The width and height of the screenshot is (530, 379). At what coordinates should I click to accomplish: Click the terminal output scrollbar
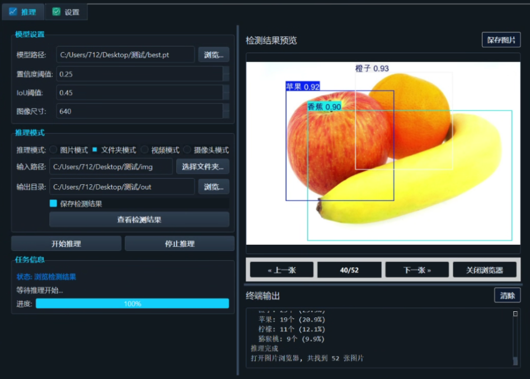point(515,338)
